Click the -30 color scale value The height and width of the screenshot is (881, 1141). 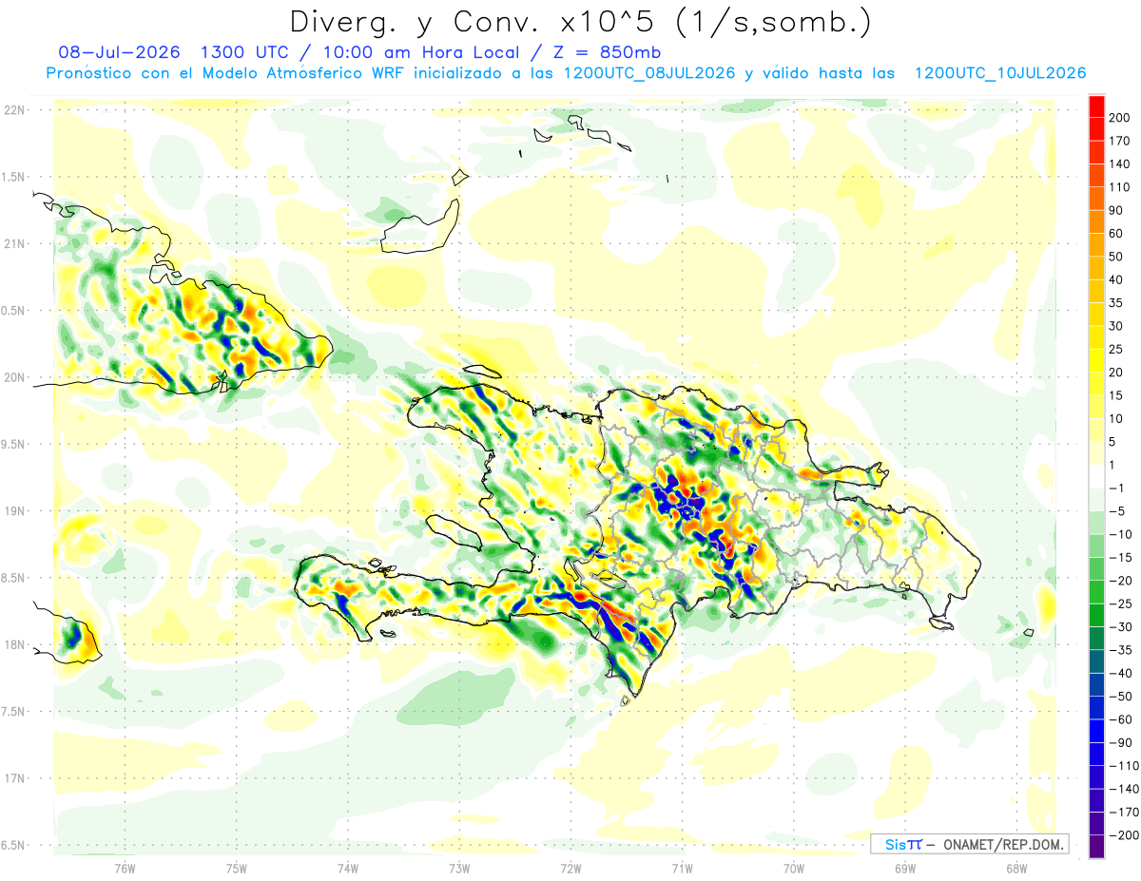pos(1120,626)
